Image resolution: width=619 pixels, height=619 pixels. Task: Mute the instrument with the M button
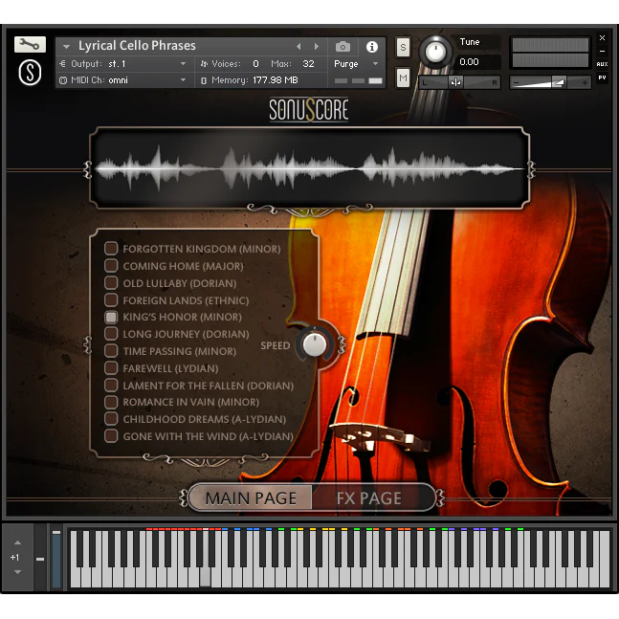403,77
